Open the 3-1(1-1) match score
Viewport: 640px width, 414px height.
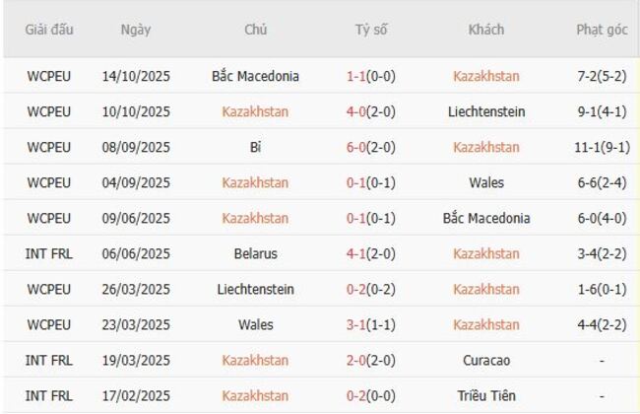(x=371, y=324)
